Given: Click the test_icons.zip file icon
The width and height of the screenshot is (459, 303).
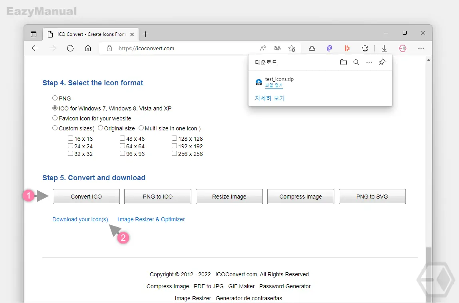Looking at the screenshot, I should point(259,82).
